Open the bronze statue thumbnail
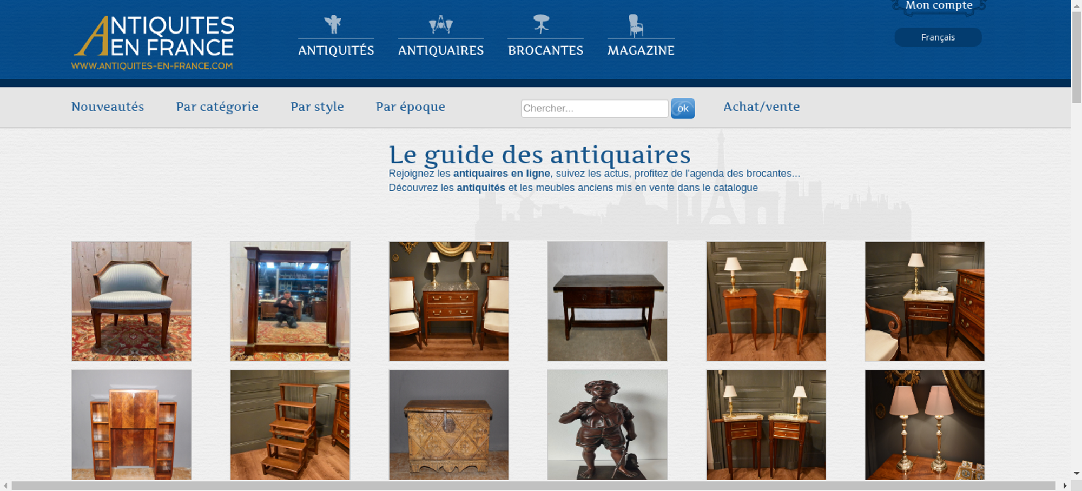Screen dimensions: 1082x491 point(607,425)
